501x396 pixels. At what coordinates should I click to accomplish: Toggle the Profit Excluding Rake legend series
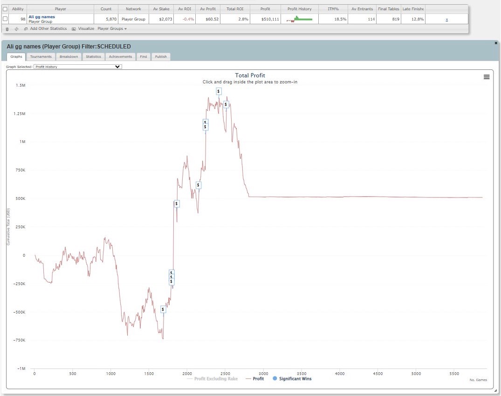[215, 379]
